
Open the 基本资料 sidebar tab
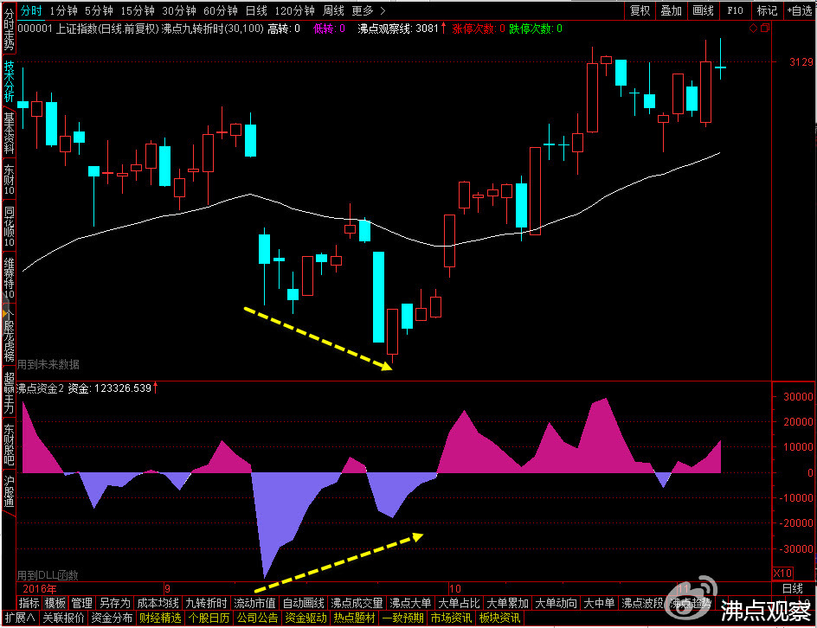9,131
